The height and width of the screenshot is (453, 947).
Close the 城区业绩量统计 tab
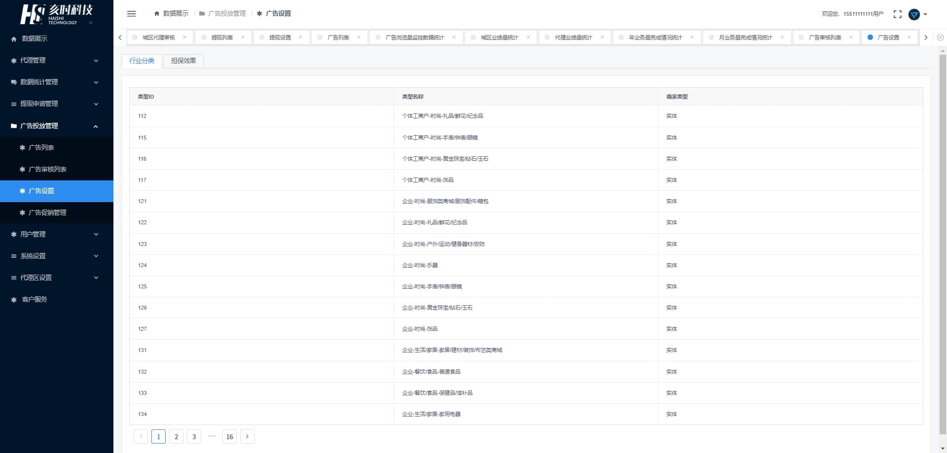[x=528, y=37]
